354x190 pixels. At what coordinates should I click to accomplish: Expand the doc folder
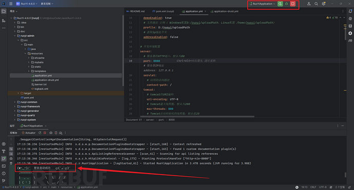(15, 31)
